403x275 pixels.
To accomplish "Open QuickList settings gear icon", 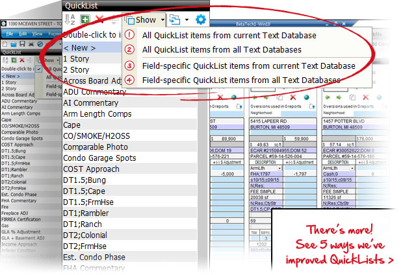I will click(x=200, y=19).
